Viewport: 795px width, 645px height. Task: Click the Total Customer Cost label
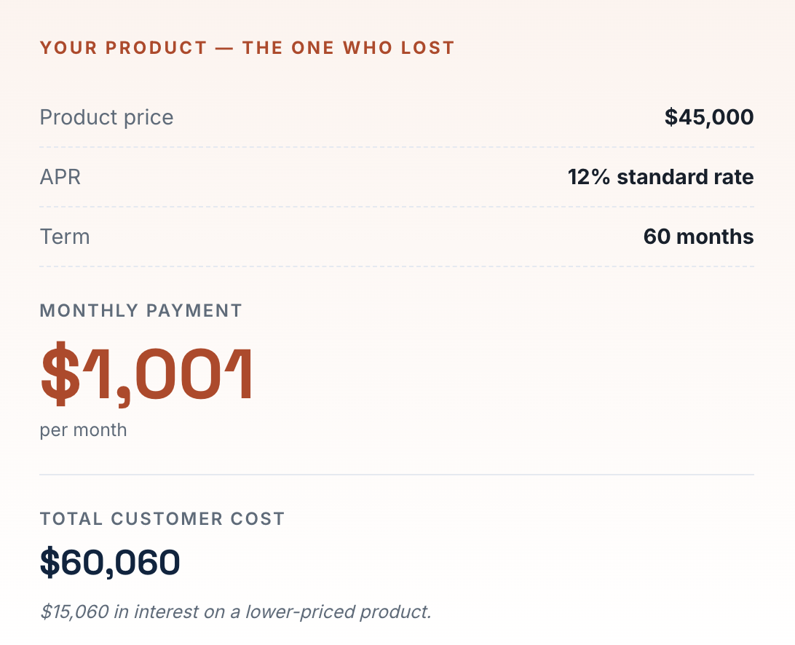[x=162, y=519]
